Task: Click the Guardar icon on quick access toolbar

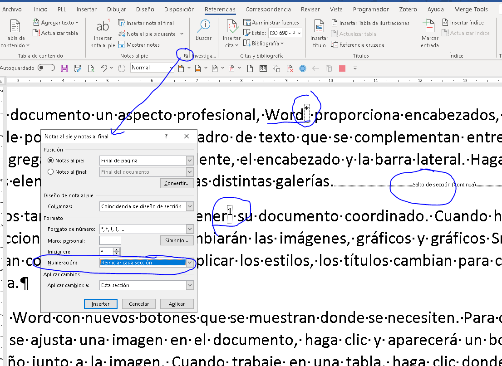Action: 64,68
